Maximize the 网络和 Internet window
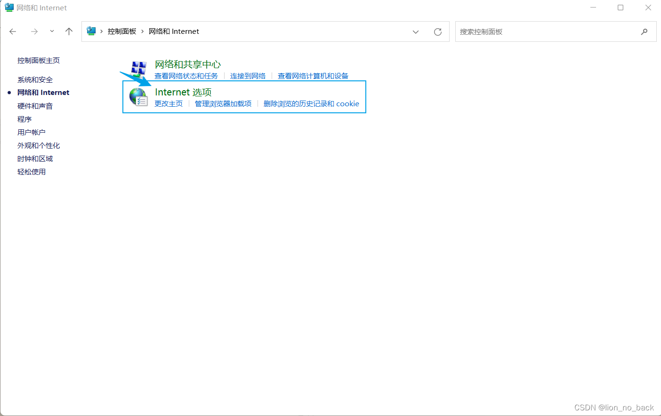Viewport: 661px width, 416px height. (x=621, y=8)
